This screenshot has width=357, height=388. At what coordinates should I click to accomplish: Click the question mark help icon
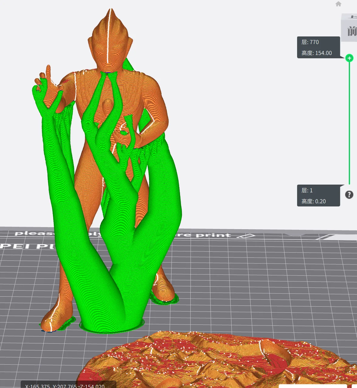tap(349, 195)
